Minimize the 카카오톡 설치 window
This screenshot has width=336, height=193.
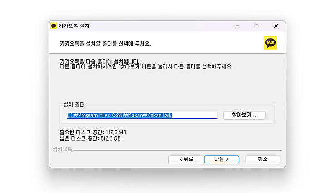[x=237, y=26]
